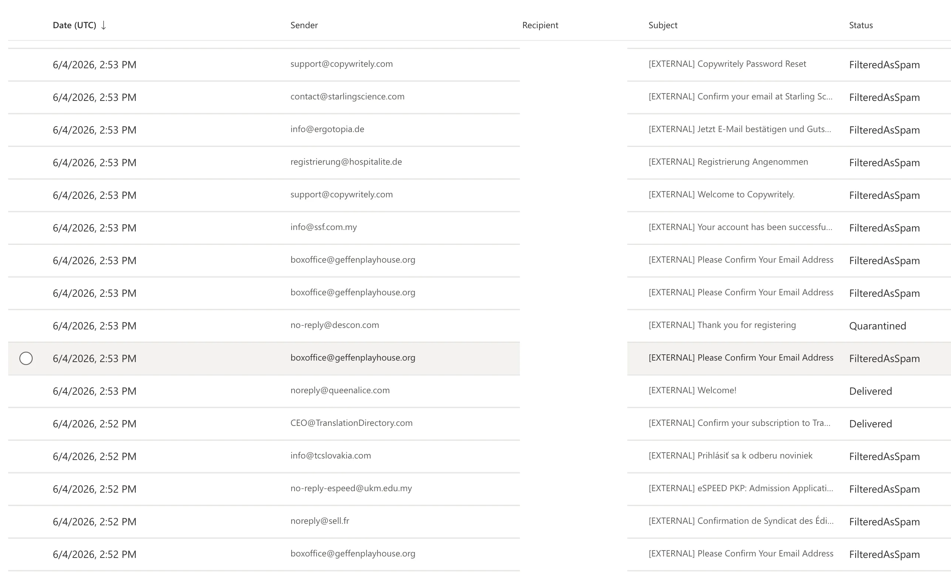Click the Quarantined status for descon.com
The width and height of the screenshot is (951, 575).
[877, 326]
